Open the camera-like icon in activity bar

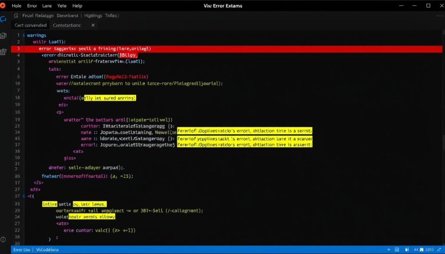pyautogui.click(x=3, y=36)
